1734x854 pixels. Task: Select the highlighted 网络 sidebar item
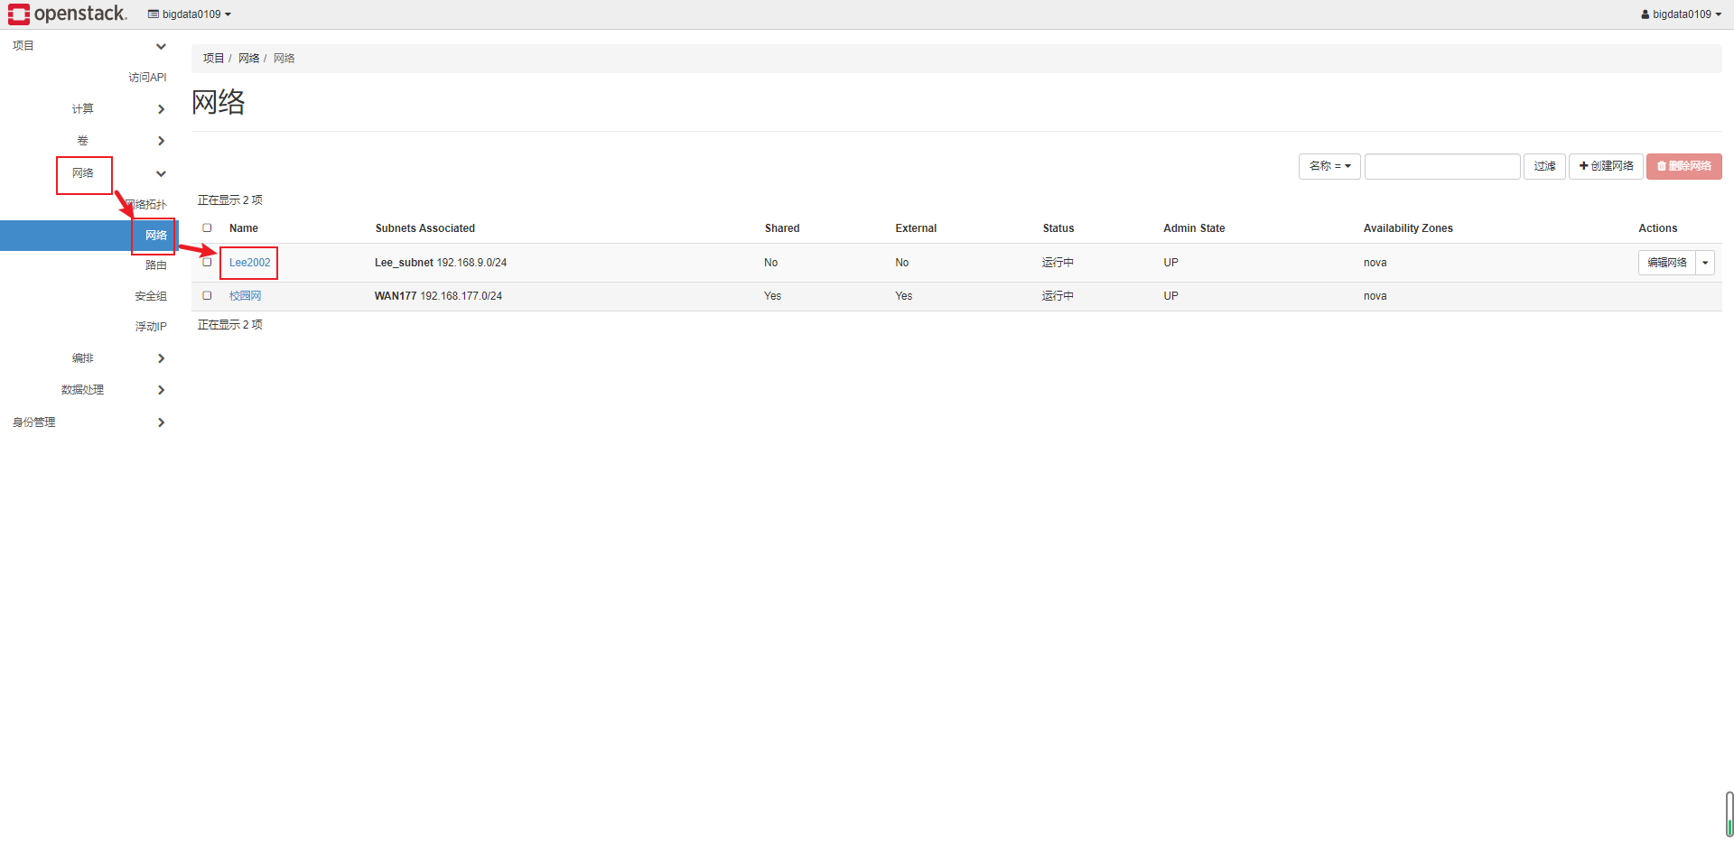(x=89, y=235)
